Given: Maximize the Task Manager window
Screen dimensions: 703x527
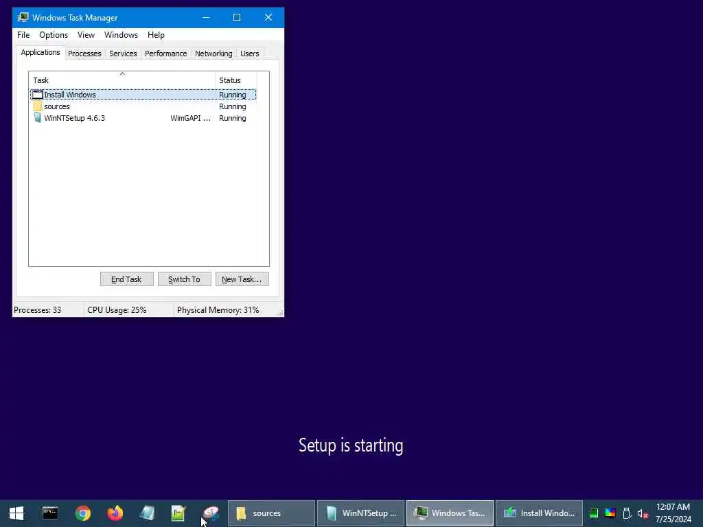Looking at the screenshot, I should click(x=237, y=17).
